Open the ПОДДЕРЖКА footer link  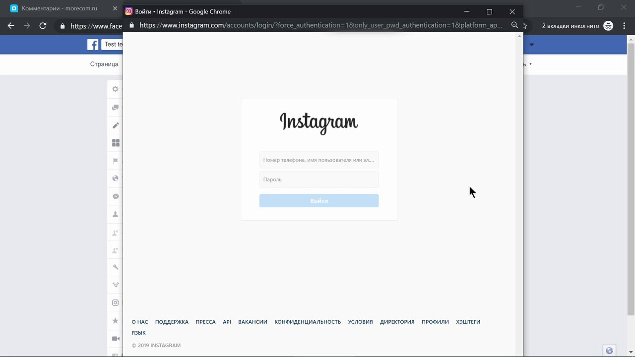pyautogui.click(x=172, y=322)
